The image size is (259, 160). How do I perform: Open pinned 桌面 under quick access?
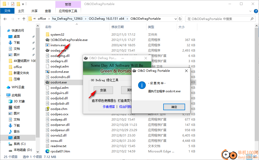17,36
